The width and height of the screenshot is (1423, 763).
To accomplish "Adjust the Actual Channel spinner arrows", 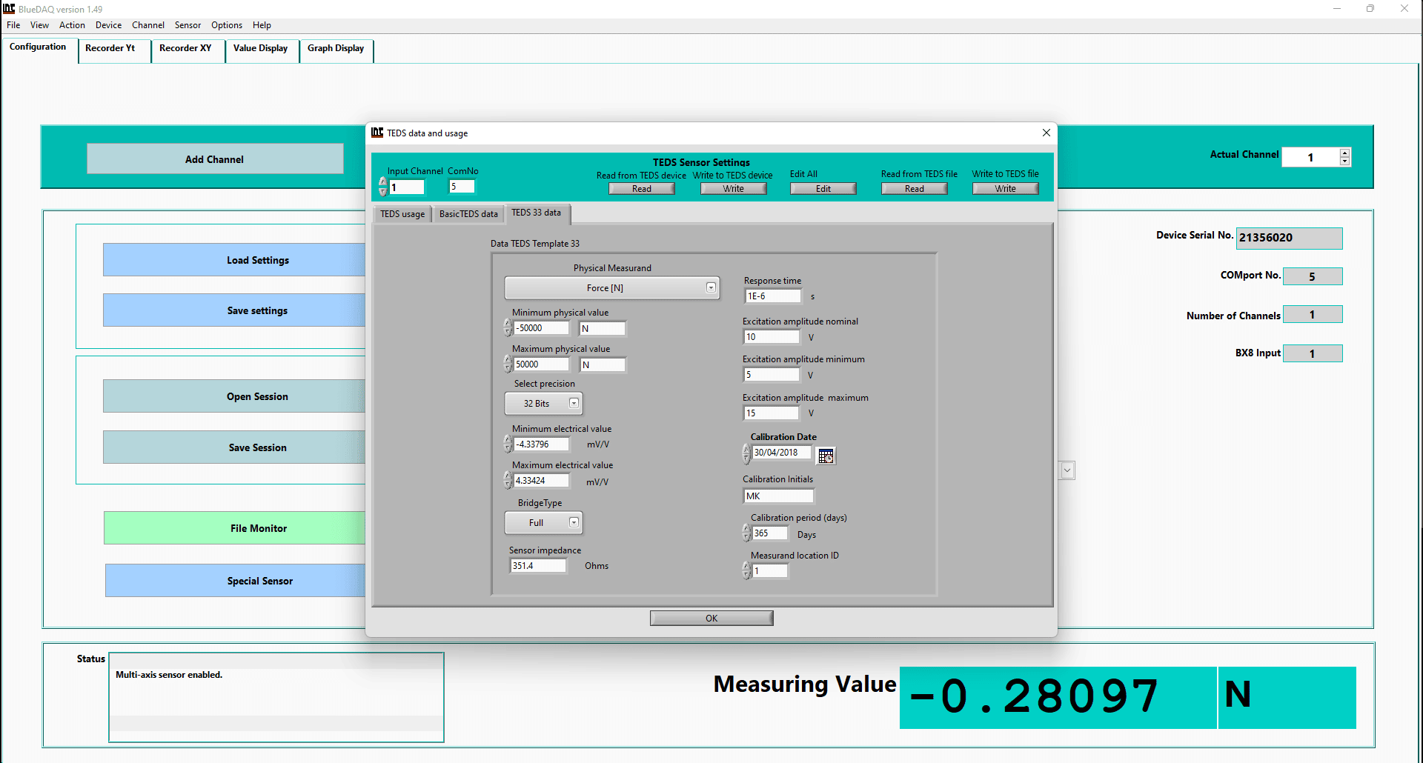I will point(1344,157).
